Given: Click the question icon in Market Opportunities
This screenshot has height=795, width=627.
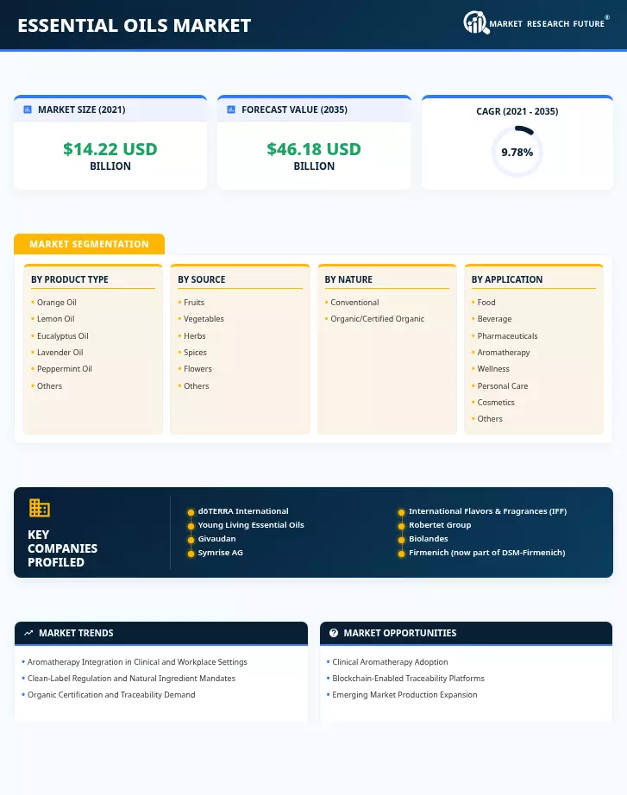Looking at the screenshot, I should pyautogui.click(x=334, y=633).
